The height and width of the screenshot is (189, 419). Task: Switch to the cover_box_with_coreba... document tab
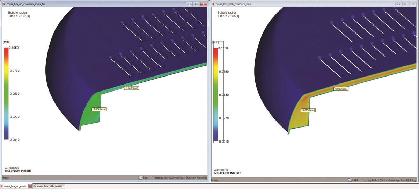[x=49, y=186]
